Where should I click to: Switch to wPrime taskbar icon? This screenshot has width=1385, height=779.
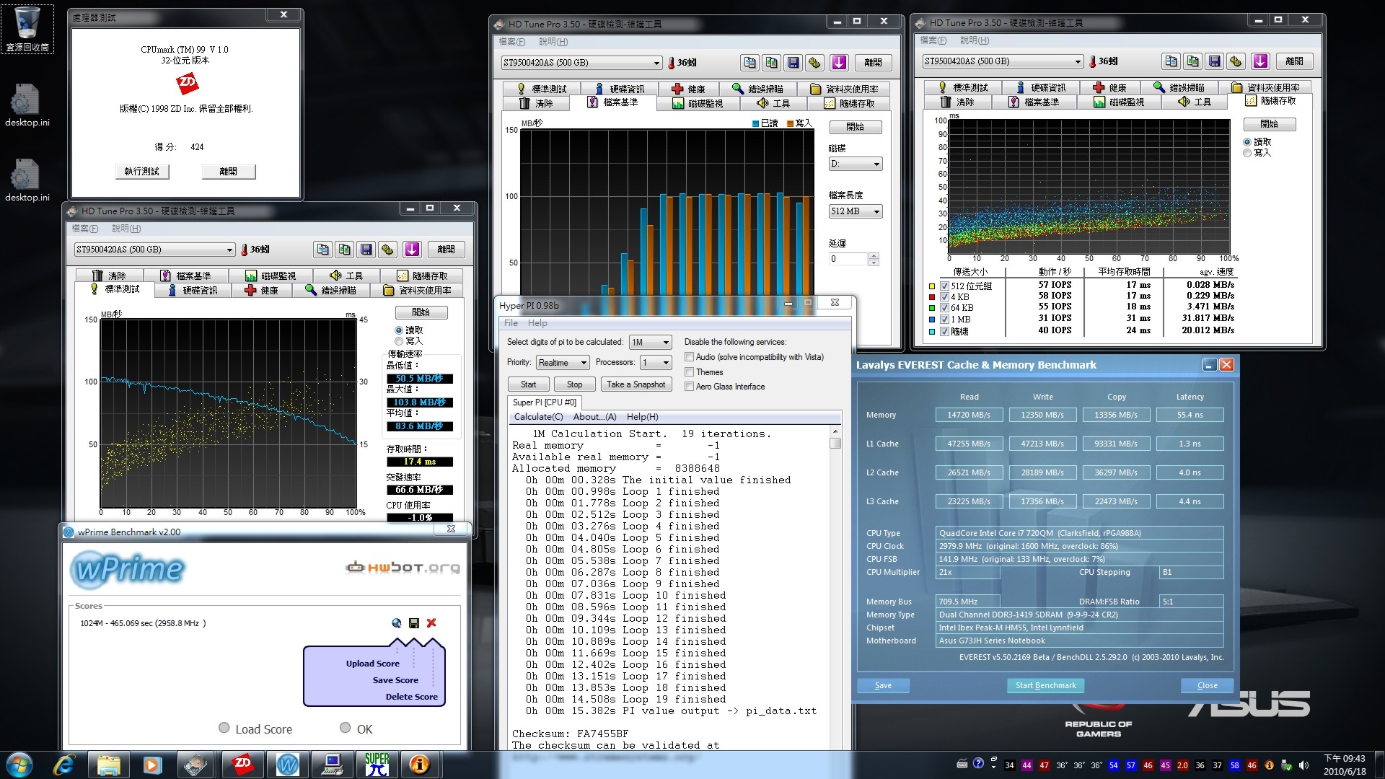(287, 765)
